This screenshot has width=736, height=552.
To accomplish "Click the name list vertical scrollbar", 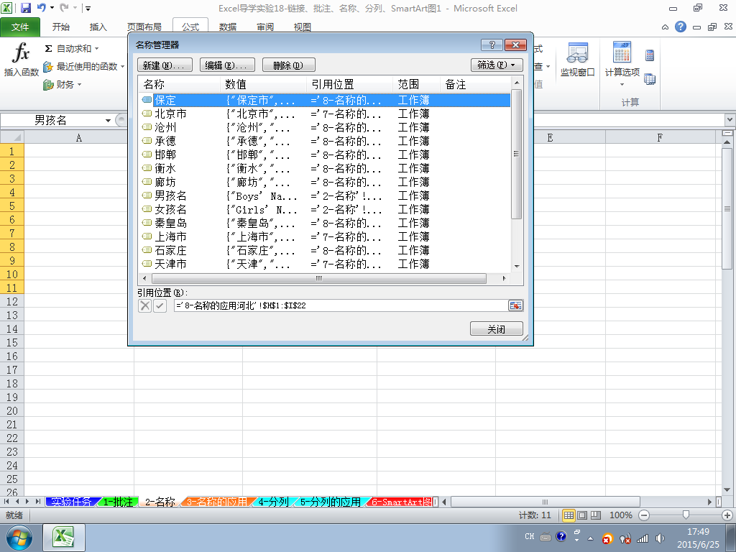I will click(516, 154).
